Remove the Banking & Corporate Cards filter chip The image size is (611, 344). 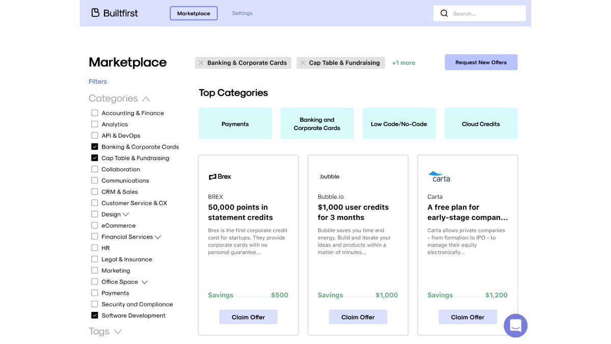pos(201,63)
